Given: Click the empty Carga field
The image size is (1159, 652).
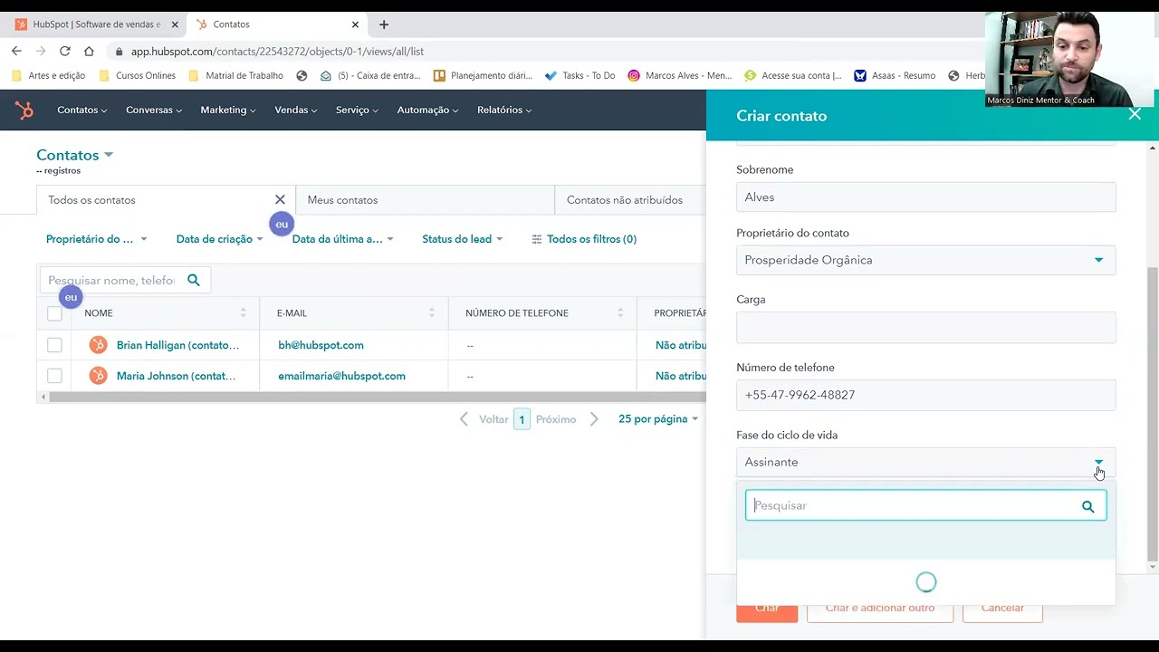Looking at the screenshot, I should coord(925,327).
